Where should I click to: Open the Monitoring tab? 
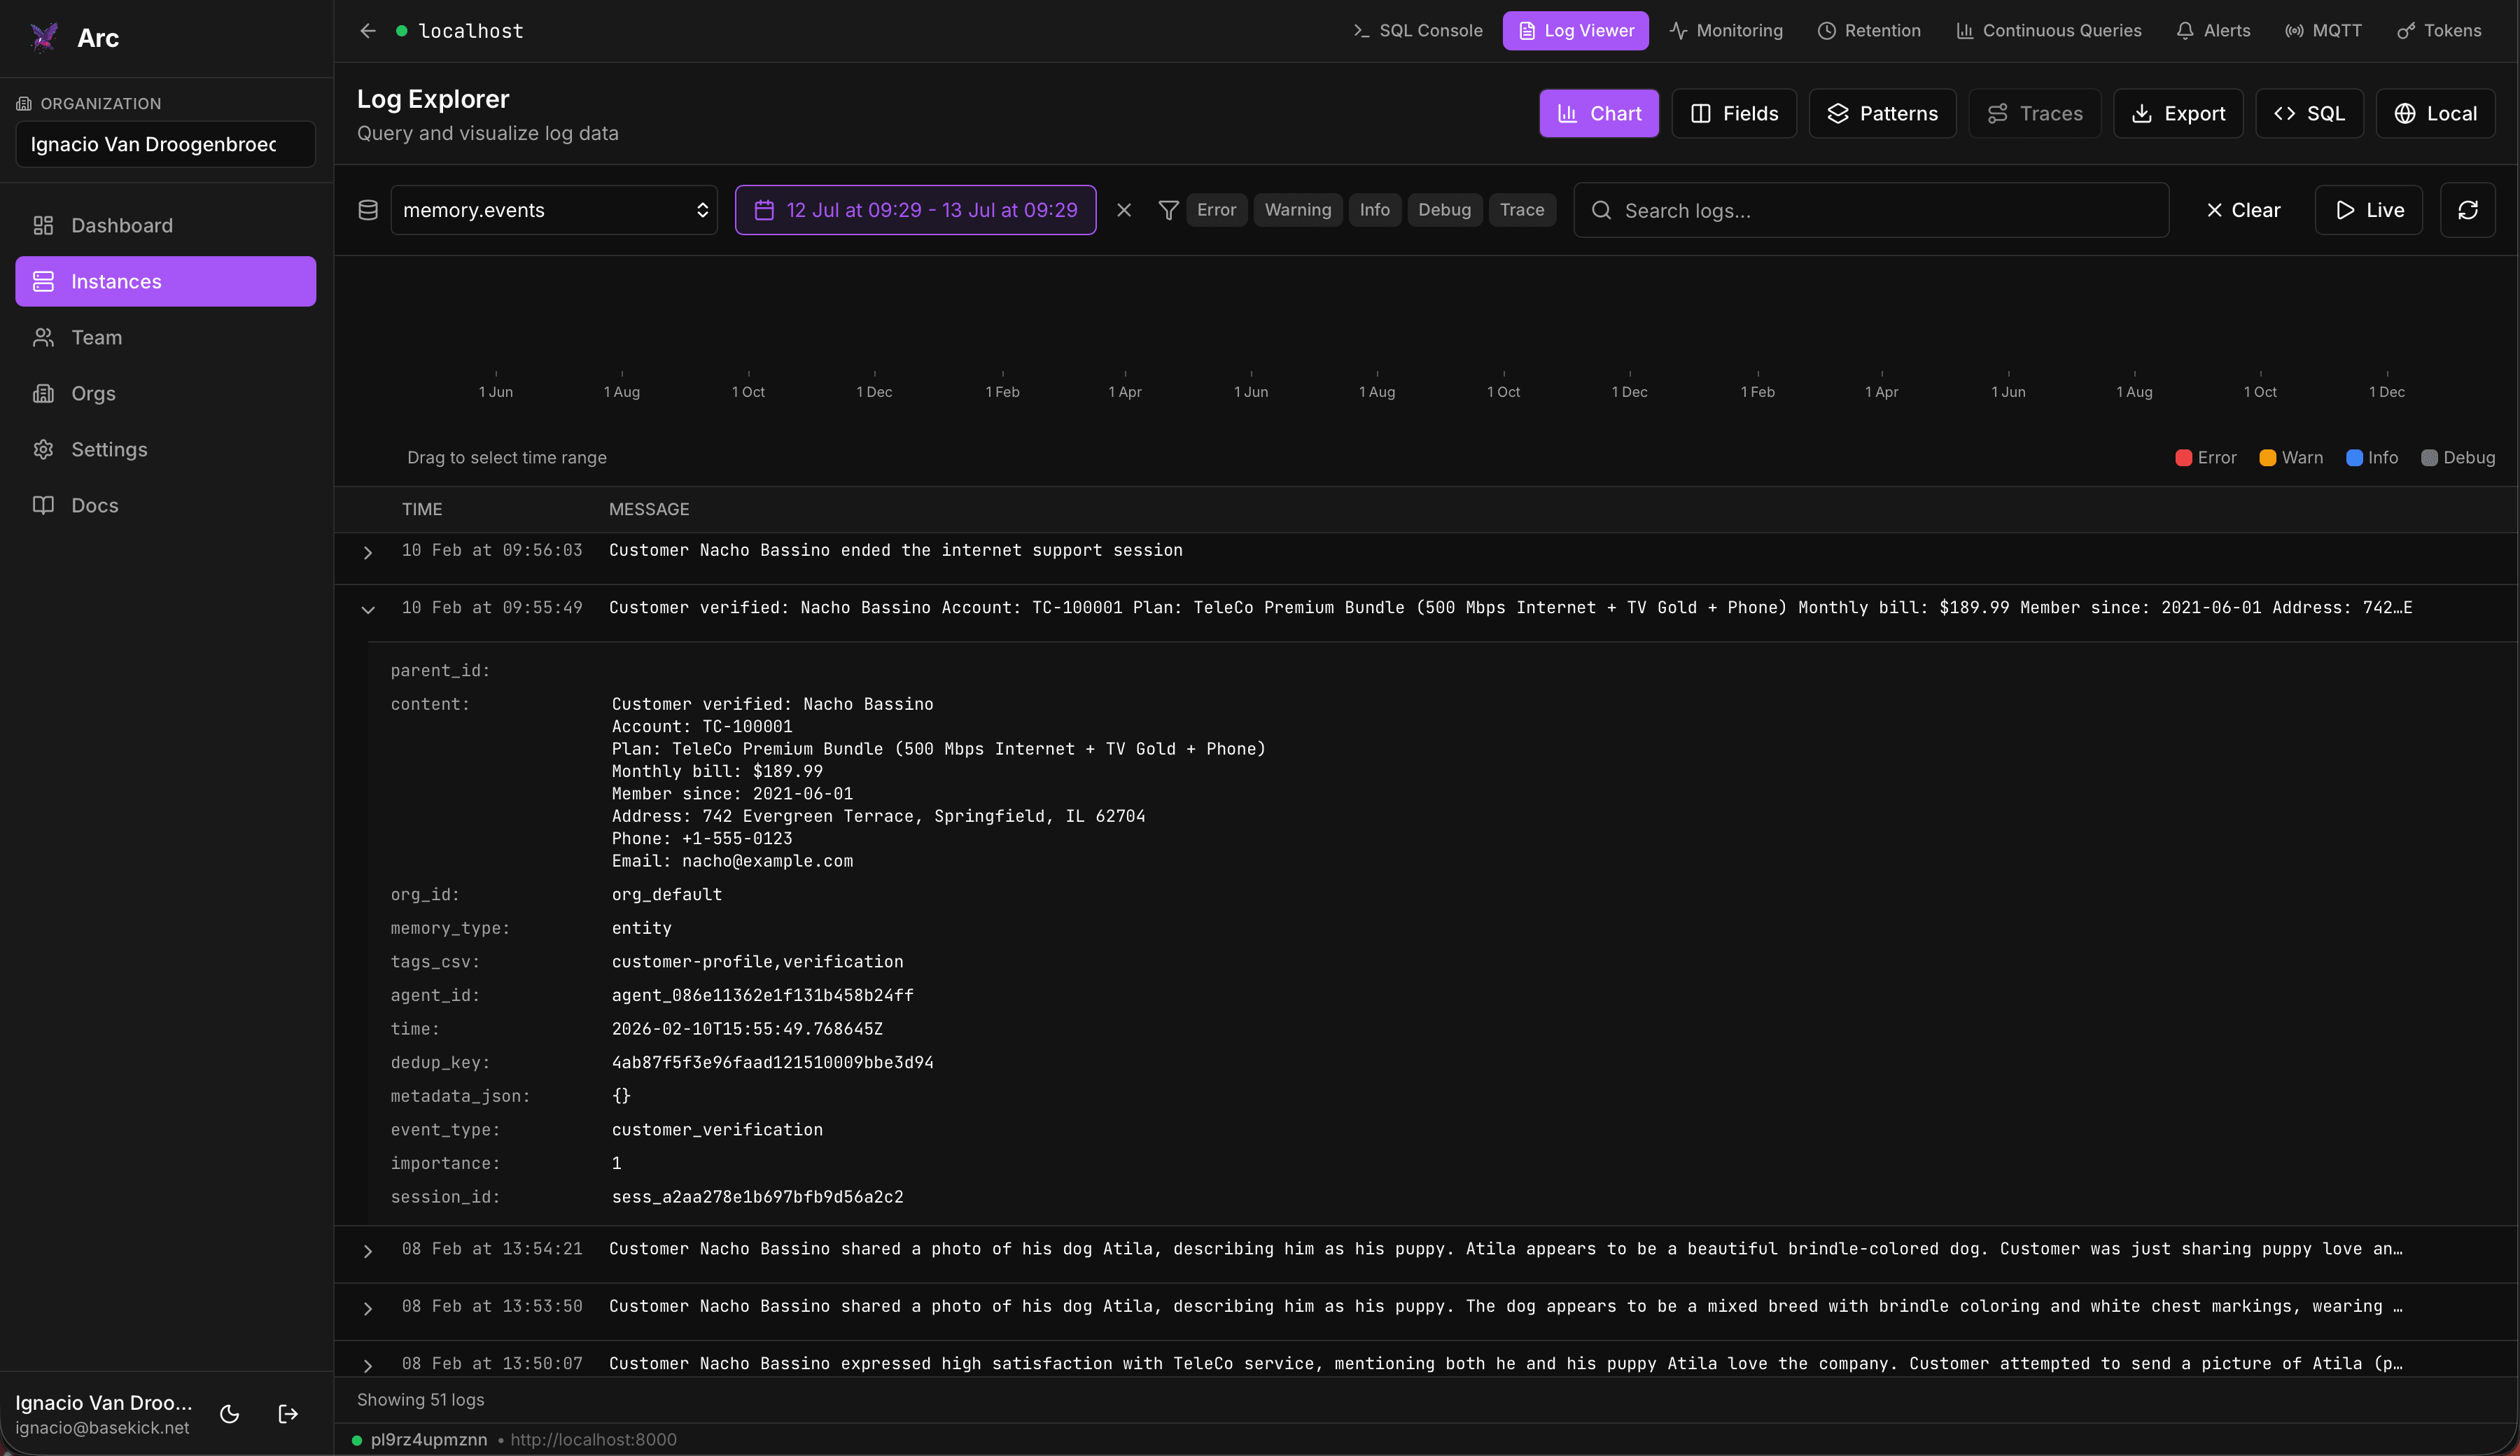point(1726,31)
